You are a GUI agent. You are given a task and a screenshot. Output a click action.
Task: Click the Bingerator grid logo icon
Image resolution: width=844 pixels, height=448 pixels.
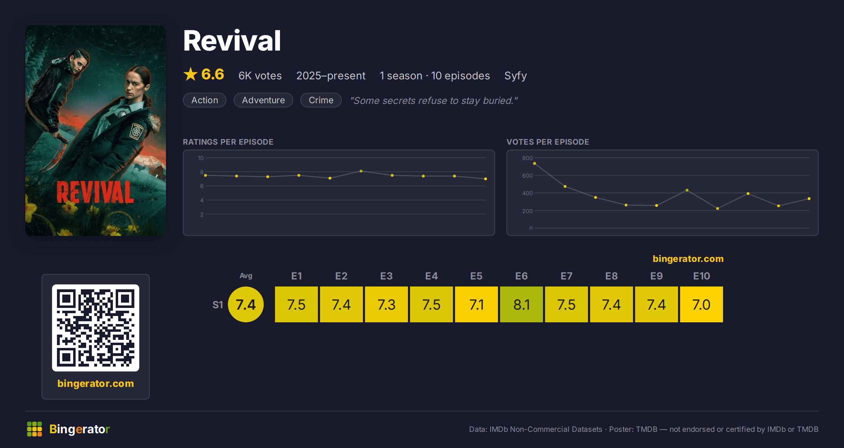(34, 429)
